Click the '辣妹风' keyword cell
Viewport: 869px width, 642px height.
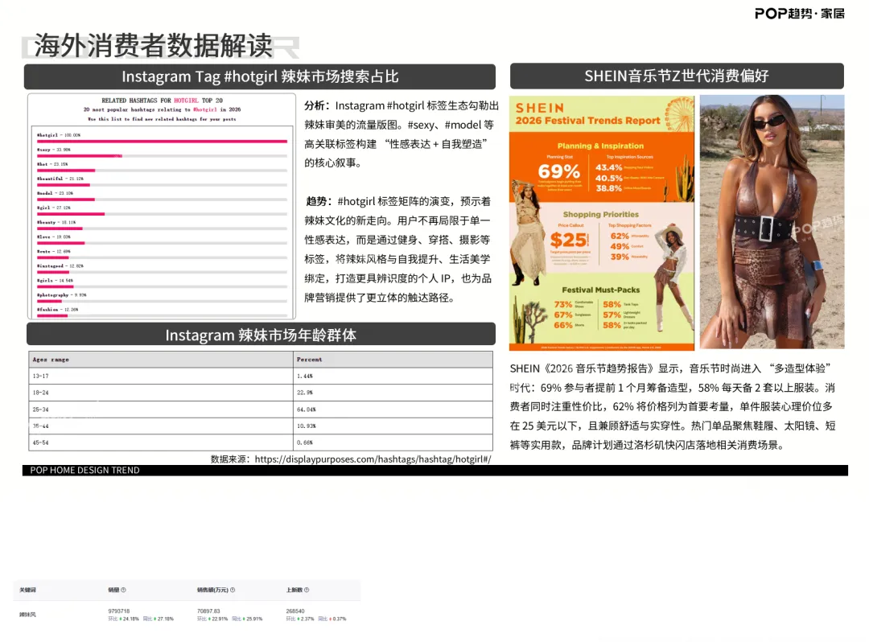coord(27,615)
